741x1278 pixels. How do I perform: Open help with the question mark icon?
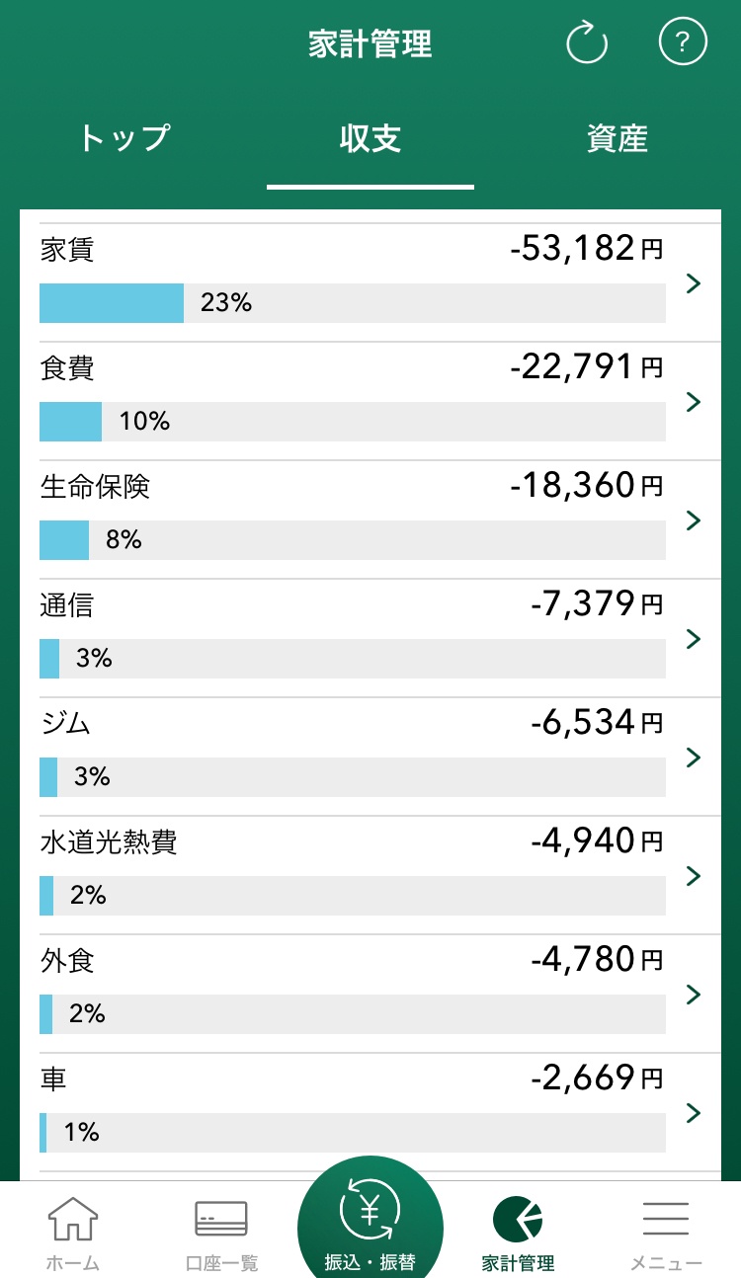(x=683, y=43)
